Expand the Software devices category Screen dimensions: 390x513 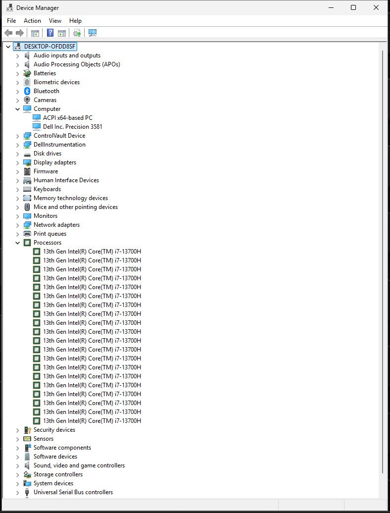(x=18, y=457)
